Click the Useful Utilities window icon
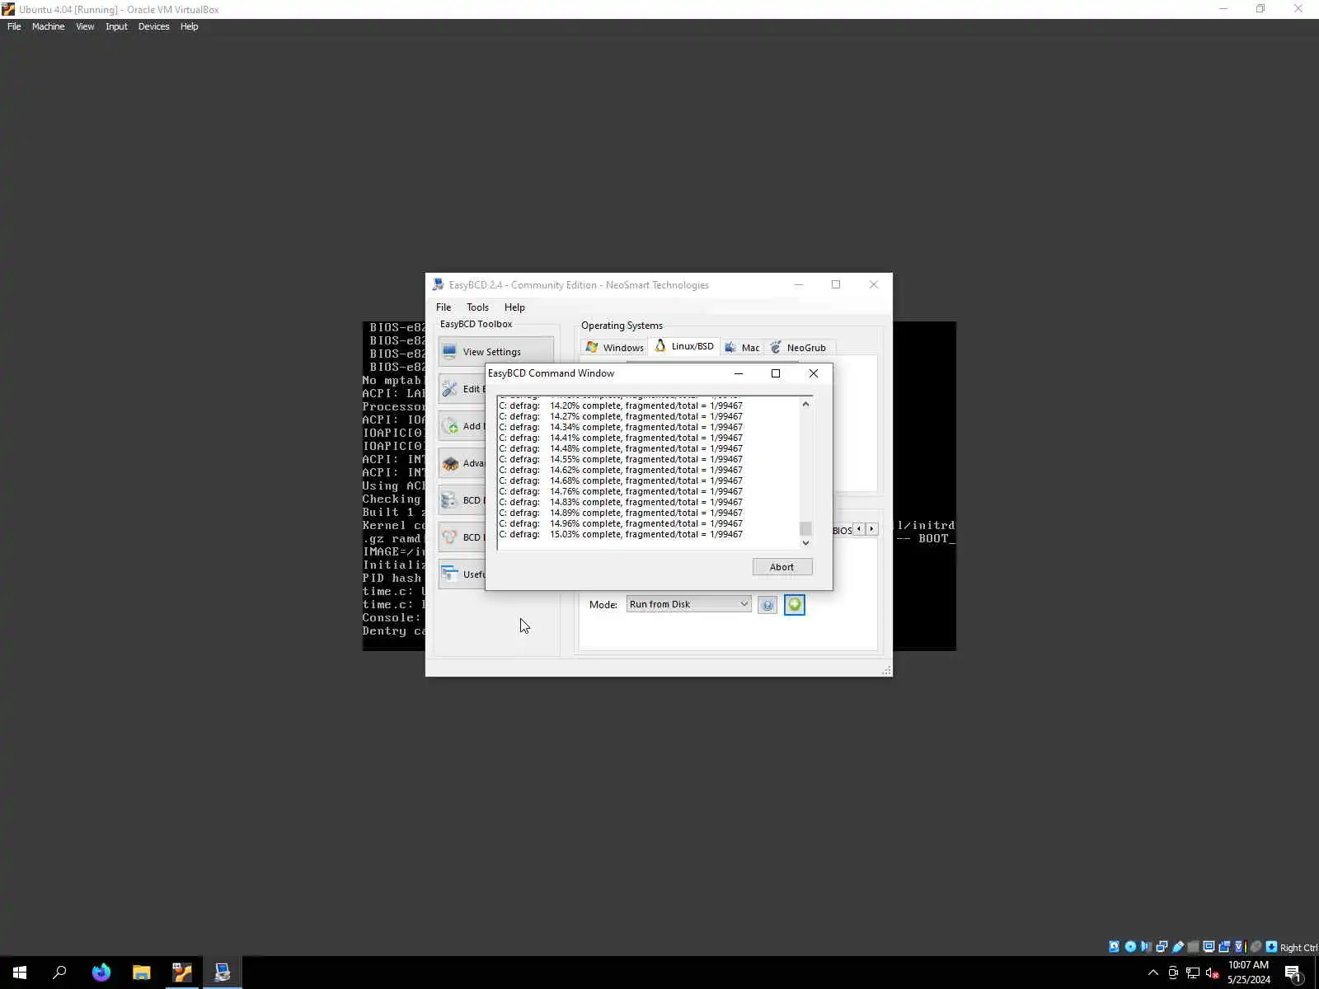This screenshot has width=1319, height=989. click(x=450, y=574)
